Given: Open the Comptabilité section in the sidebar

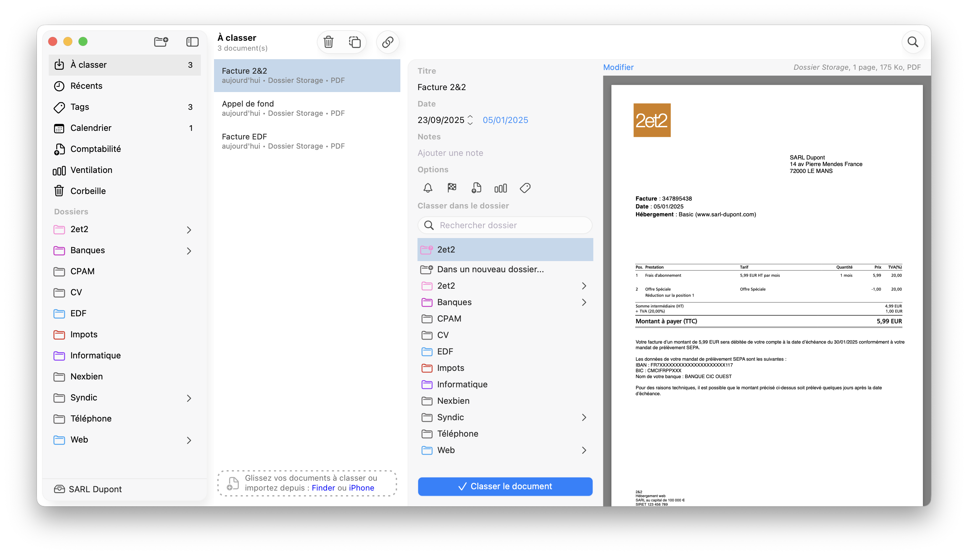Looking at the screenshot, I should coord(95,149).
